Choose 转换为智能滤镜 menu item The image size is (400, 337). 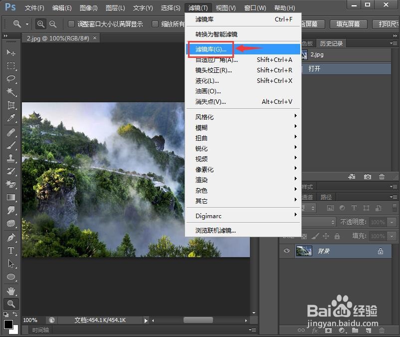tap(243, 34)
